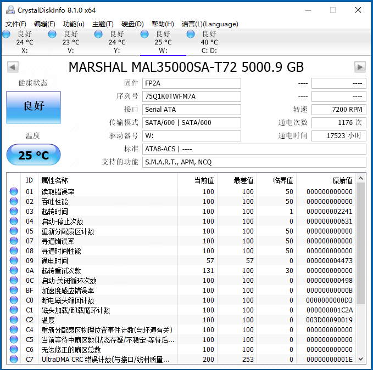The height and width of the screenshot is (370, 373).
Task: Click status orb for 08 寻道时间性能
Action: pyautogui.click(x=14, y=251)
